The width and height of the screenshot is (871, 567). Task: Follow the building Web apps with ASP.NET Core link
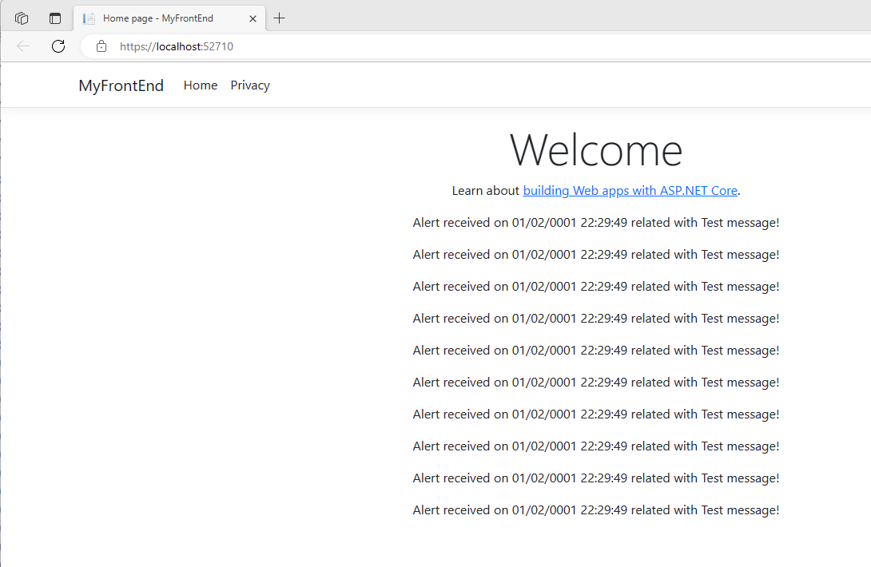[x=630, y=190]
